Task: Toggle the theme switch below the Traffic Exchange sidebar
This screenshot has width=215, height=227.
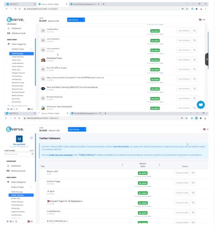Action: (13, 109)
